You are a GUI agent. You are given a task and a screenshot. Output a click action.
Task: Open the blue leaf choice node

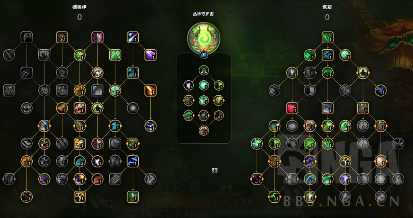click(x=115, y=126)
